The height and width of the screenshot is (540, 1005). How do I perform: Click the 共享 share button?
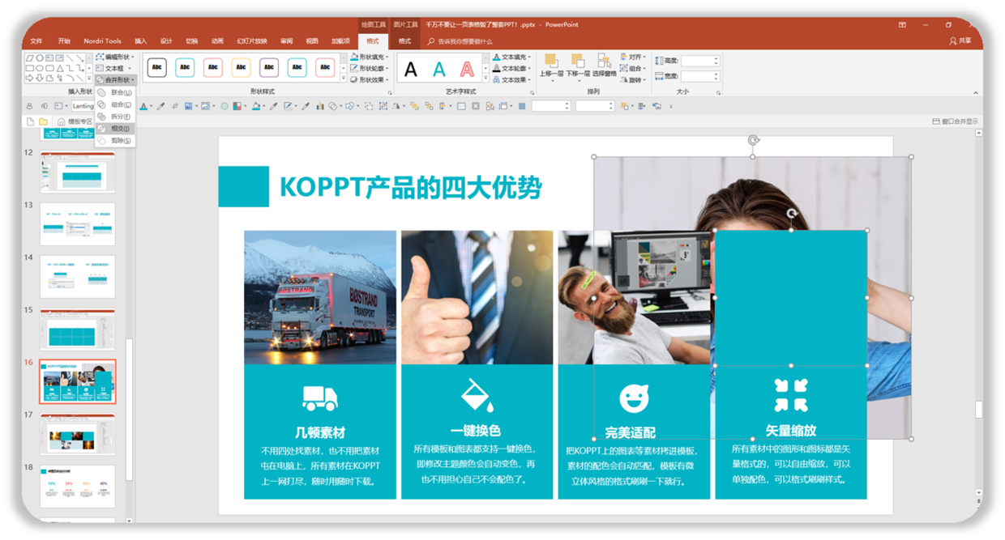pyautogui.click(x=960, y=41)
